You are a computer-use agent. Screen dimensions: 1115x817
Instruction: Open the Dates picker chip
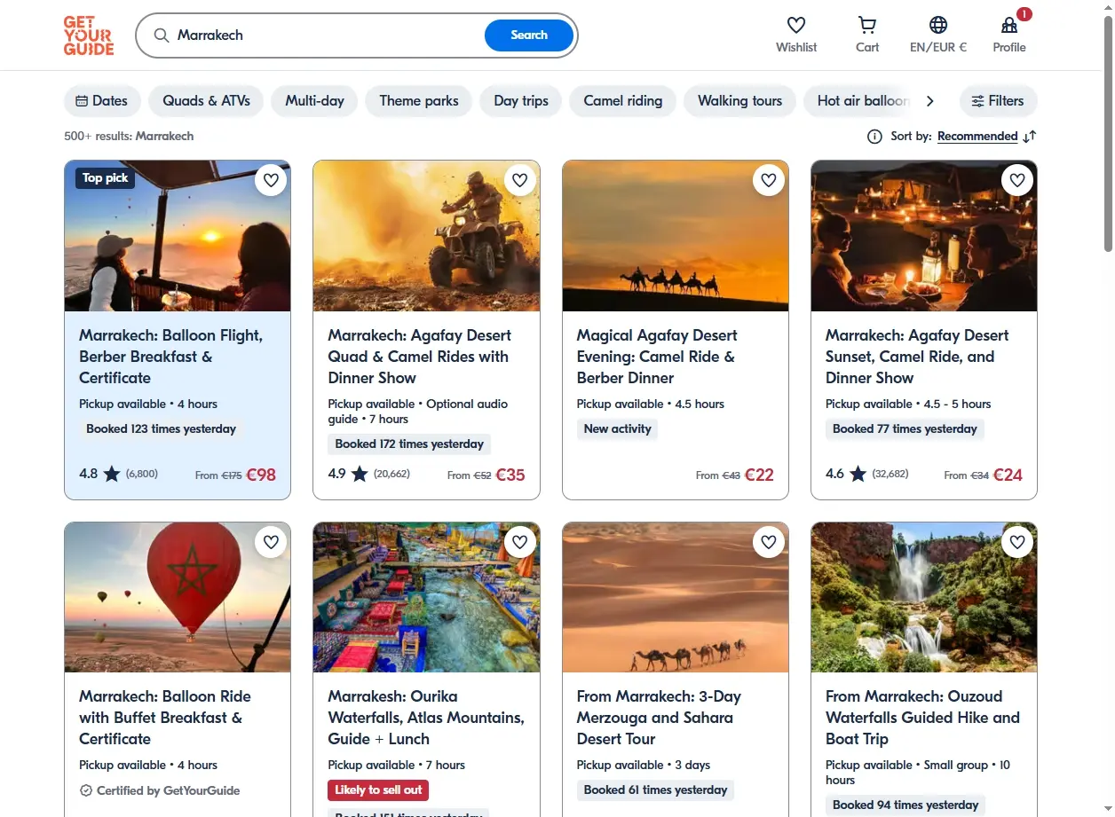pos(102,101)
